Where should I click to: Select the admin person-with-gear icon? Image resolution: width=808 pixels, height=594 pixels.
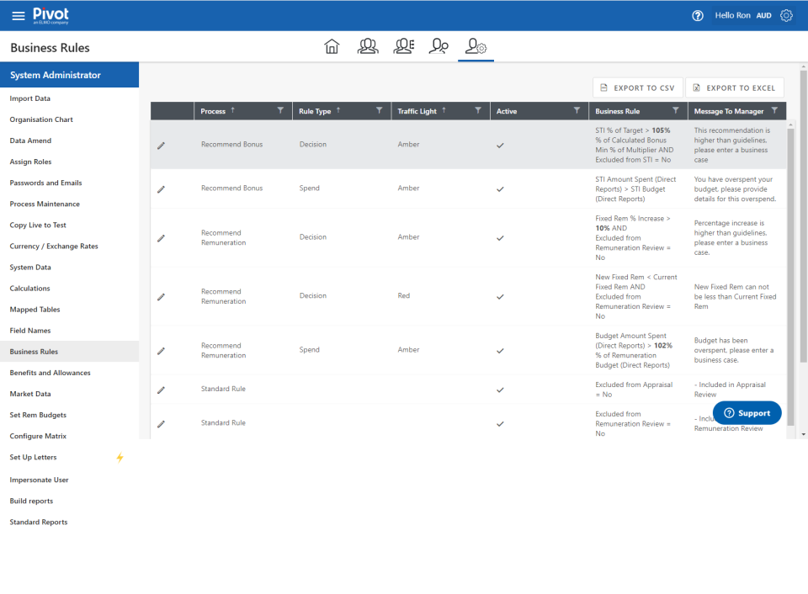tap(476, 46)
